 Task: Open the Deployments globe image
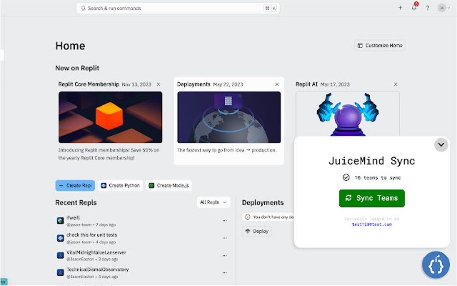[229, 117]
